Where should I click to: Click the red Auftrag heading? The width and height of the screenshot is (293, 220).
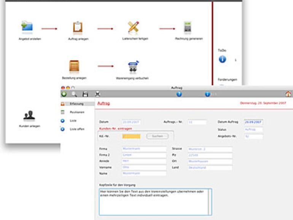(104, 103)
